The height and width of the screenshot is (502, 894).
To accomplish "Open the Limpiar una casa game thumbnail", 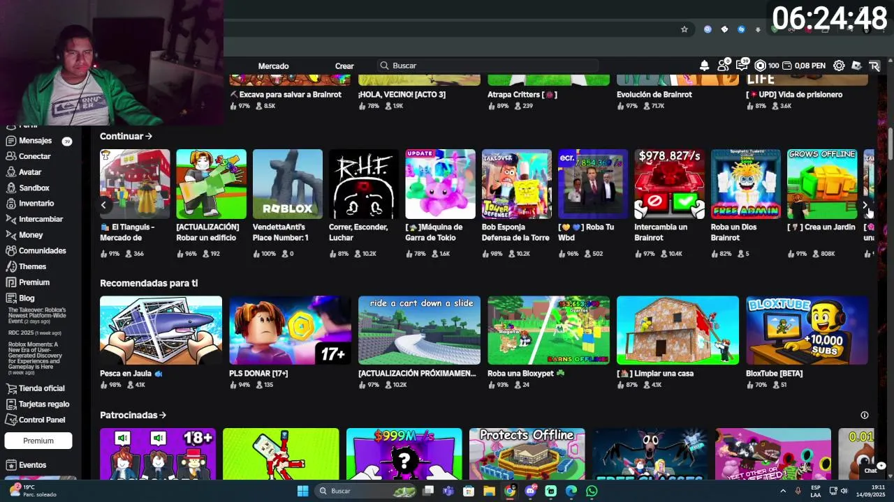I will [x=677, y=330].
